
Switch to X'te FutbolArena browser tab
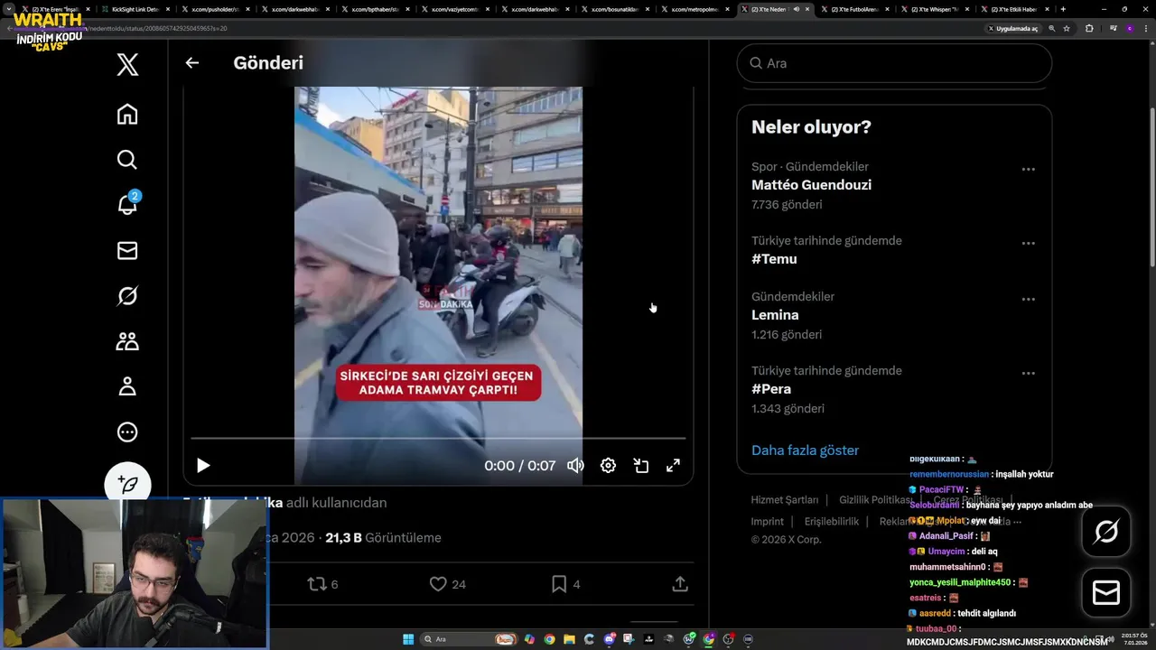pyautogui.click(x=853, y=9)
